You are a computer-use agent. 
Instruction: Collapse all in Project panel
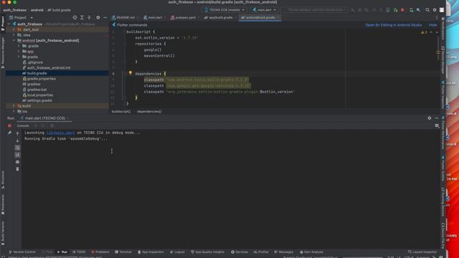point(89,17)
